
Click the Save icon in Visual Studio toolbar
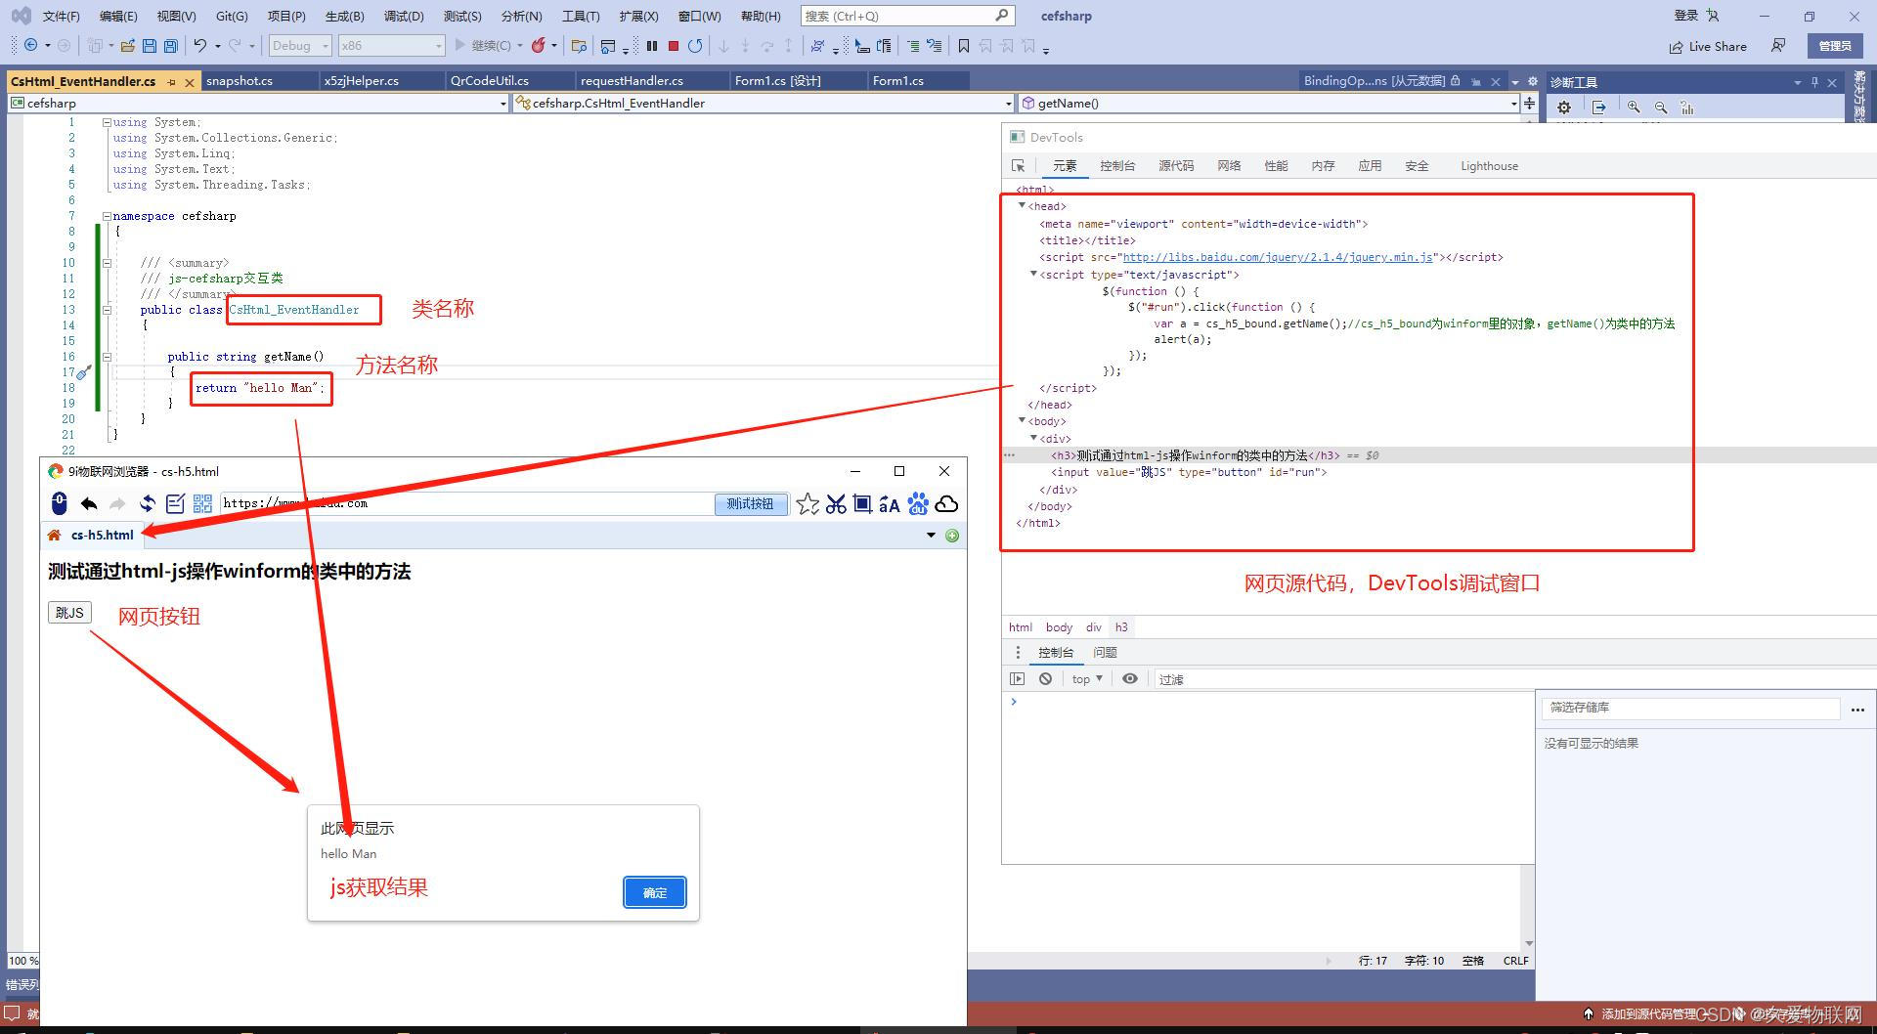point(149,46)
